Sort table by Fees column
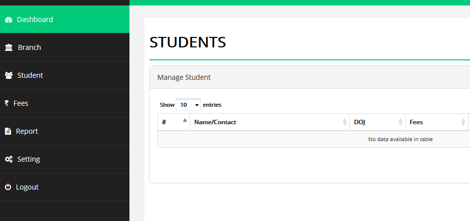Screen dimensions: 470x221 tap(437, 122)
